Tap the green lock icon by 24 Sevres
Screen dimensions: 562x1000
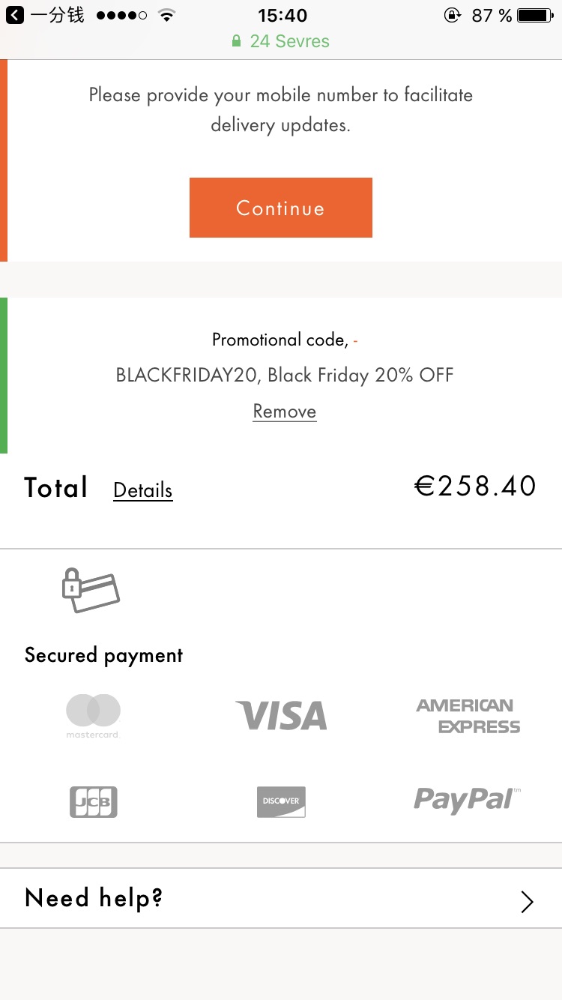point(237,41)
